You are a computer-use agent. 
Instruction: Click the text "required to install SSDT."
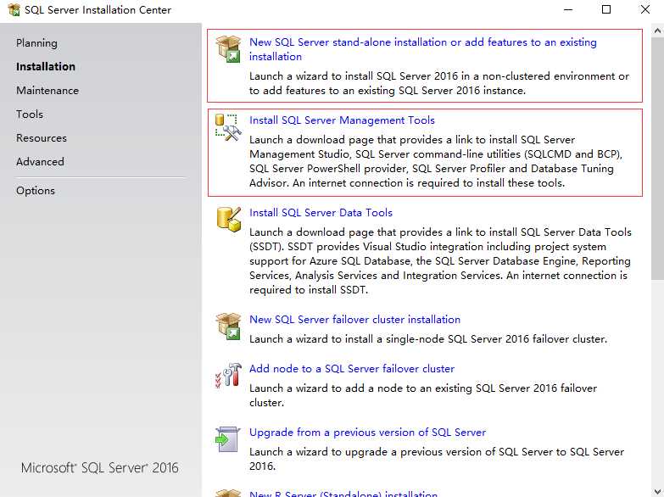(x=309, y=290)
